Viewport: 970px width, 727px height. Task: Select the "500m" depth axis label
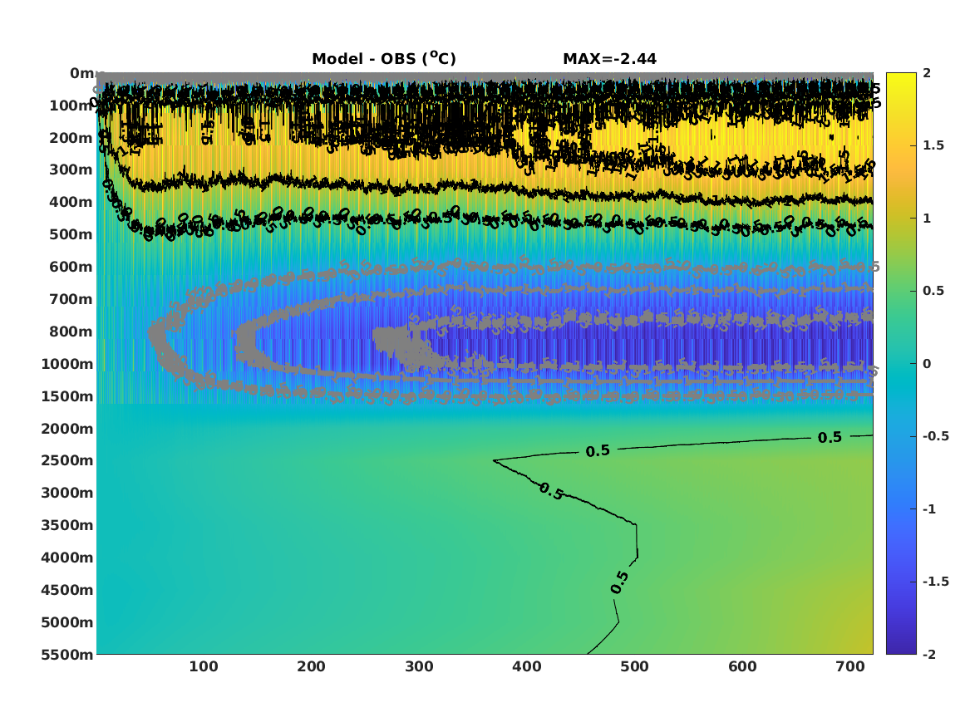click(71, 235)
